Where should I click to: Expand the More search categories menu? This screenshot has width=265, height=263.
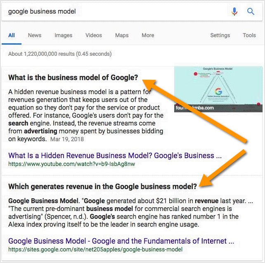click(x=148, y=35)
